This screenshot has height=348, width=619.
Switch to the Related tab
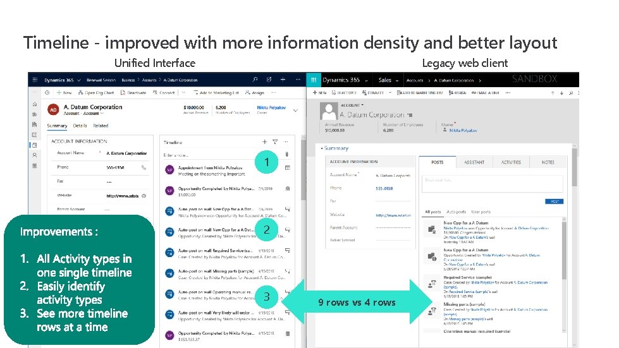coord(101,126)
